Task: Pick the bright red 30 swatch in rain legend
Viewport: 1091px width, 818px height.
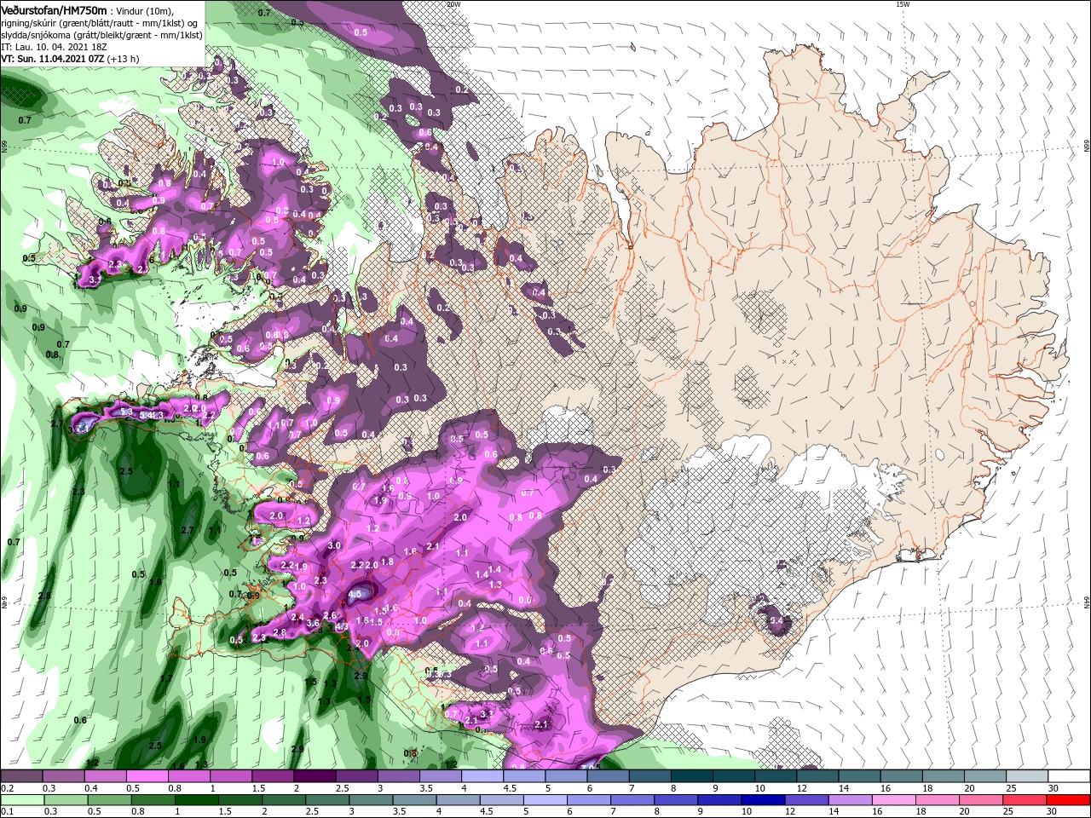Action: [1067, 800]
